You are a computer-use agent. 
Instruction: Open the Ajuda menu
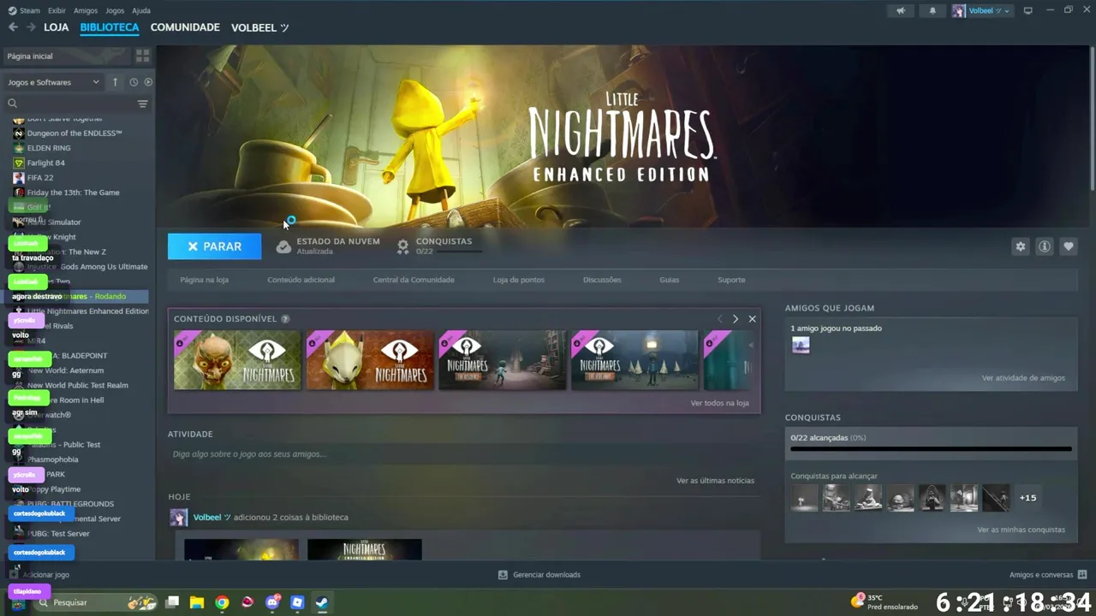(x=141, y=11)
